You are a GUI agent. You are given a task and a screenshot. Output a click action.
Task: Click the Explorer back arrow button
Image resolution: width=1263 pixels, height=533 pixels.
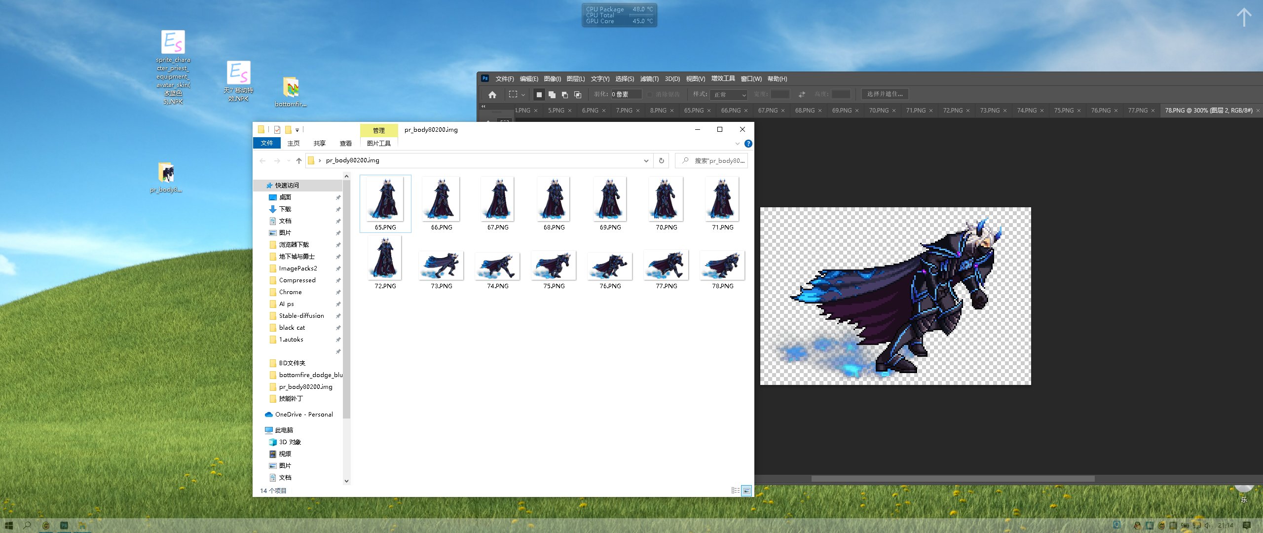pyautogui.click(x=262, y=161)
